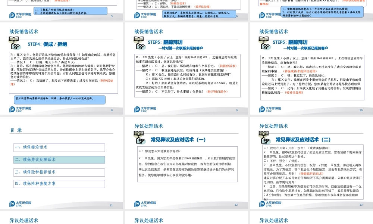Click the CPIC logo on slide 8
The image size is (373, 224).
point(20,109)
